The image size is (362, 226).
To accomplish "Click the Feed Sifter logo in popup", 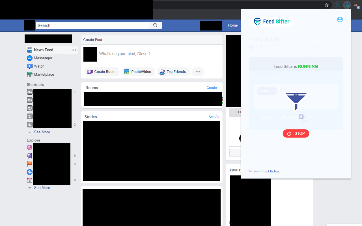I will (272, 21).
